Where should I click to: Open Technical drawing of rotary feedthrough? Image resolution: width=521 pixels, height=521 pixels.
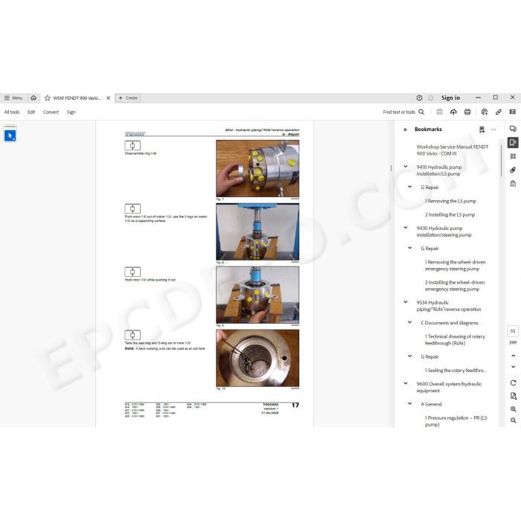click(x=455, y=340)
